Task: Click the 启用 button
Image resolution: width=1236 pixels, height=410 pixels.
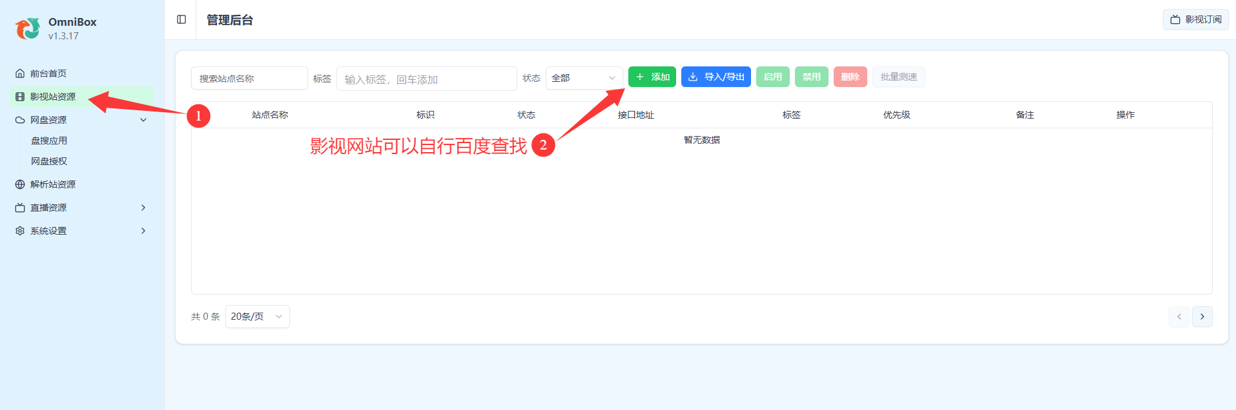Action: click(773, 77)
